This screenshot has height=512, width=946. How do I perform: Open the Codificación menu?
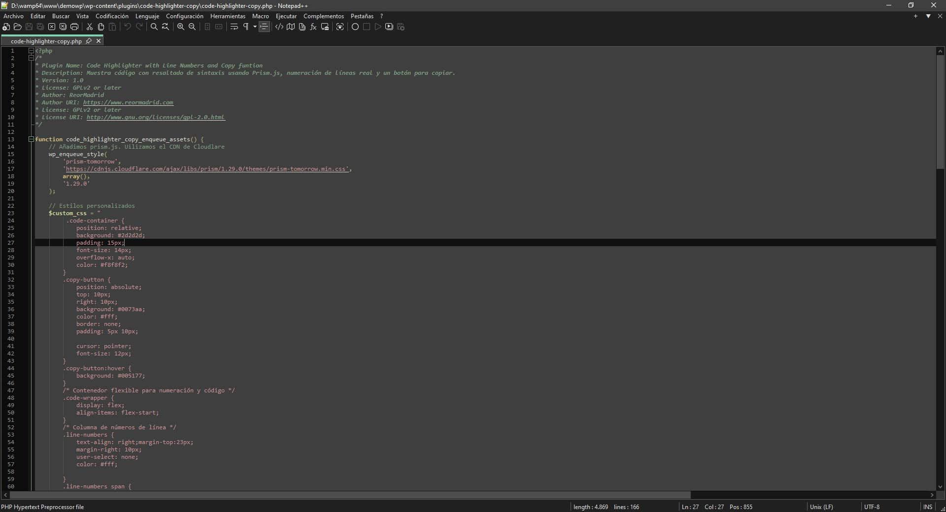112,16
